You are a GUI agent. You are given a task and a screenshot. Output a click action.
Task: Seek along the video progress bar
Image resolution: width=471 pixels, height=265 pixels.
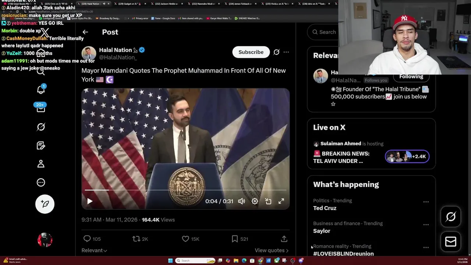coord(185,190)
